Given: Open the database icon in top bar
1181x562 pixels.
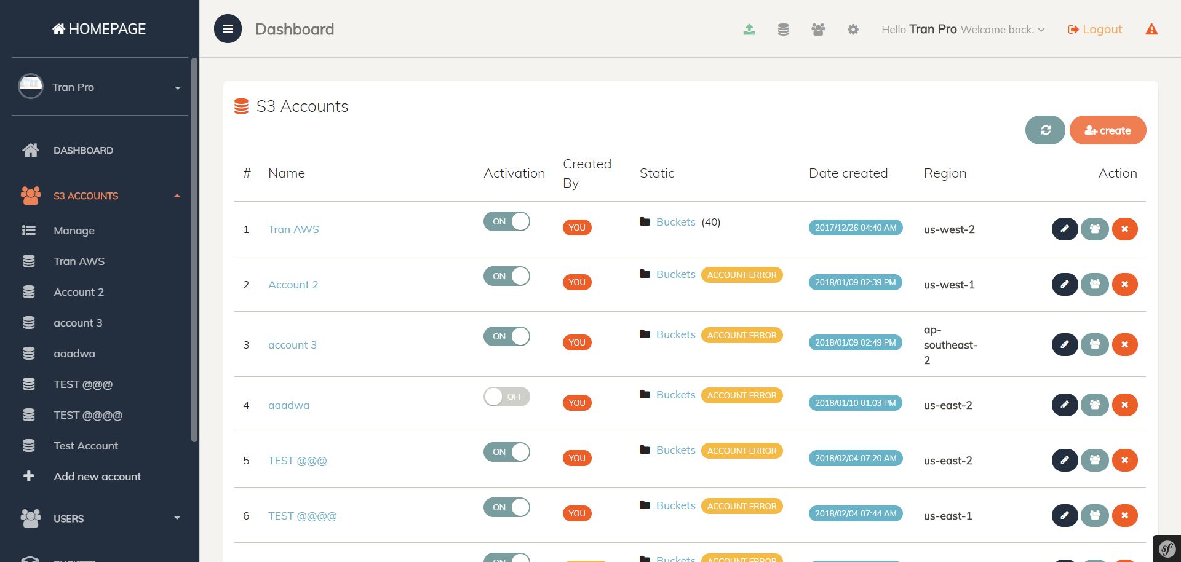Looking at the screenshot, I should [x=783, y=29].
